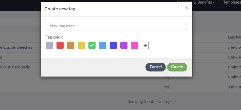Pick the red tag color swatch
The width and height of the screenshot is (241, 110).
[60, 45]
